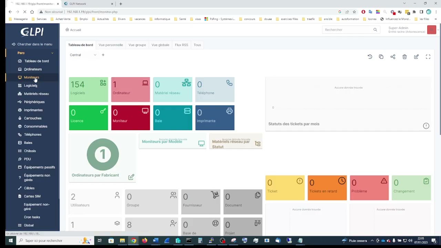Open PDU in sidebar
Viewport: 441px width, 248px height.
click(x=24, y=159)
